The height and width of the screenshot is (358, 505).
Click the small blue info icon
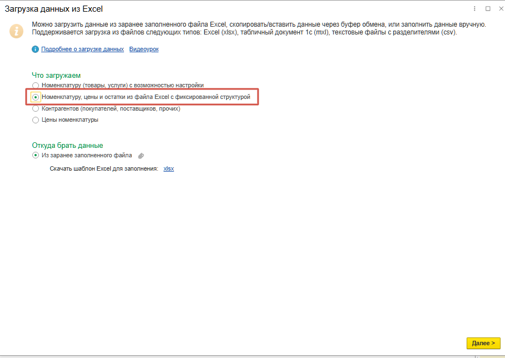36,49
